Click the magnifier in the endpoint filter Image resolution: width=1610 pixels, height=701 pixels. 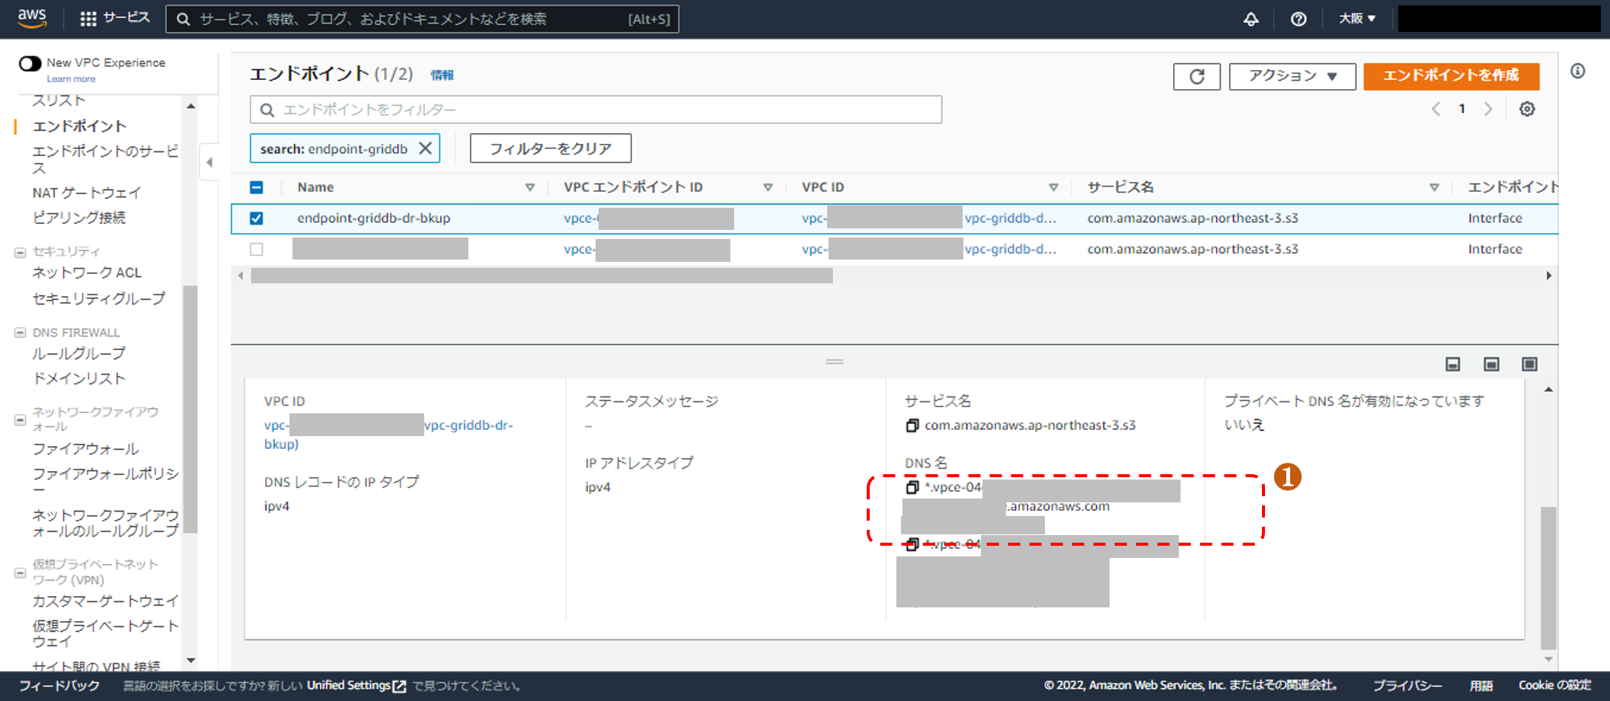(267, 110)
